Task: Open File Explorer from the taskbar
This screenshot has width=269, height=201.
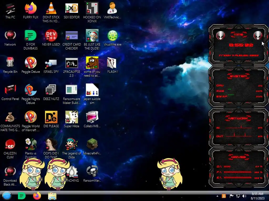Action: click(52, 196)
